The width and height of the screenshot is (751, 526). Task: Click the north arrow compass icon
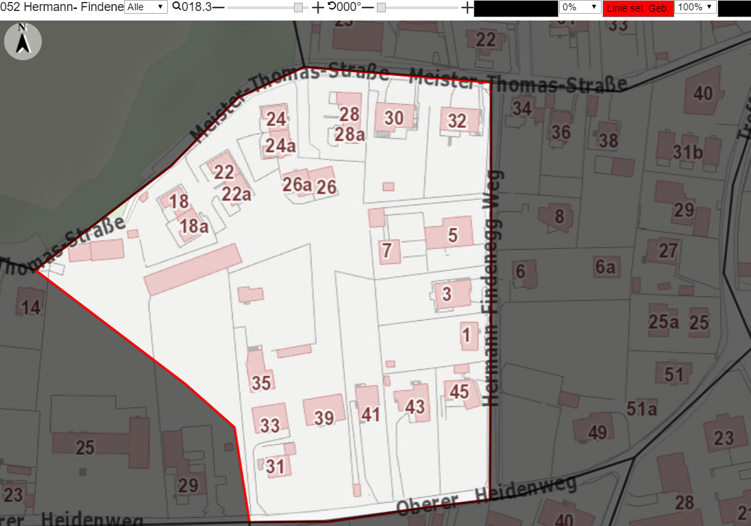click(x=23, y=42)
